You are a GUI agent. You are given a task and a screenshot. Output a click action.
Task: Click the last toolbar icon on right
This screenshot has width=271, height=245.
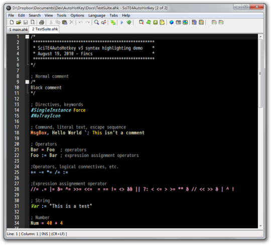tap(221, 22)
